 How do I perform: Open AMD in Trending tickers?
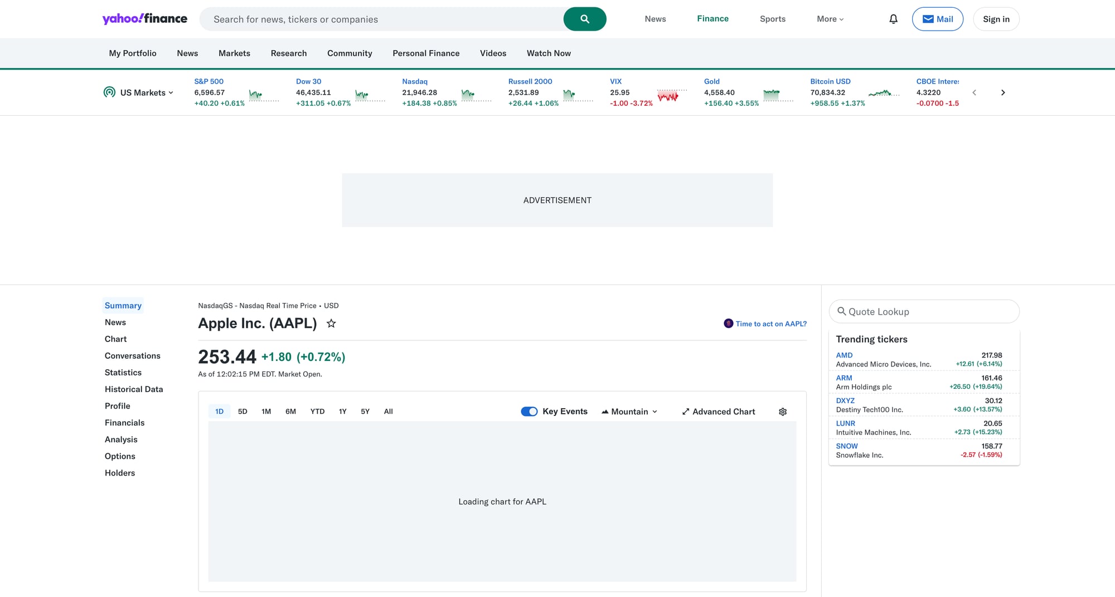point(844,355)
